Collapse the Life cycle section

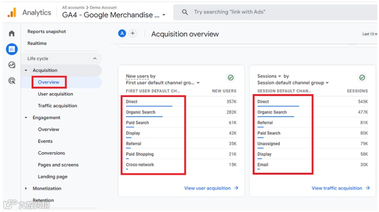point(95,59)
